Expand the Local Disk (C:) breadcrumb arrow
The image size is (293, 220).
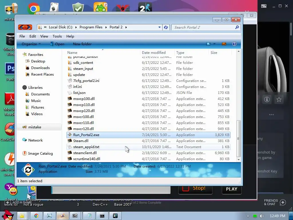click(x=76, y=27)
